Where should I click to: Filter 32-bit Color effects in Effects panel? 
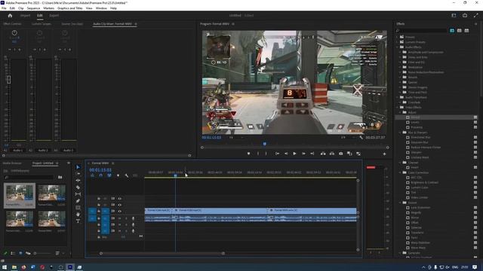(460, 31)
